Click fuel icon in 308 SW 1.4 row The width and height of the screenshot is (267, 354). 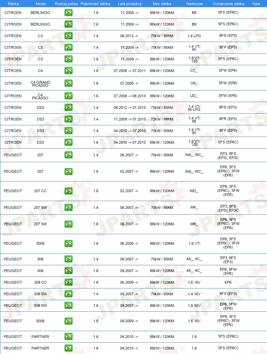click(68, 294)
